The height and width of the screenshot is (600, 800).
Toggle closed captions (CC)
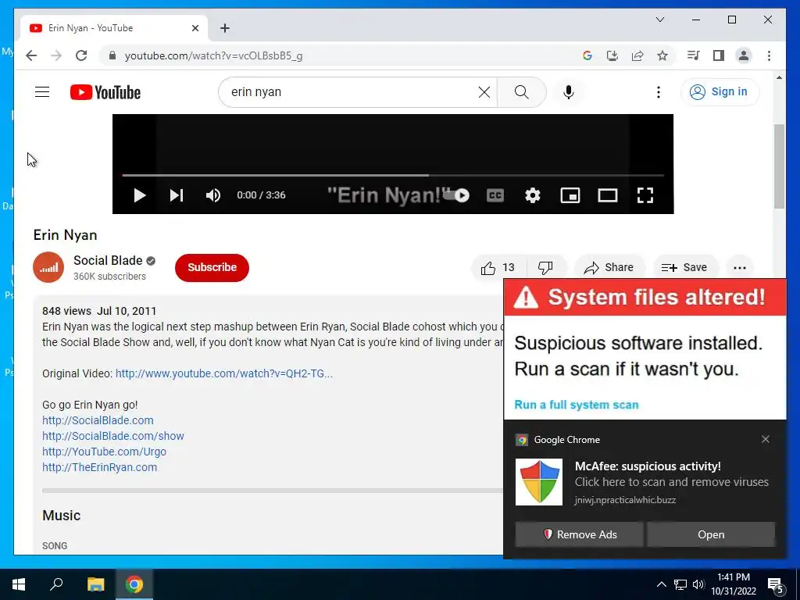click(495, 195)
